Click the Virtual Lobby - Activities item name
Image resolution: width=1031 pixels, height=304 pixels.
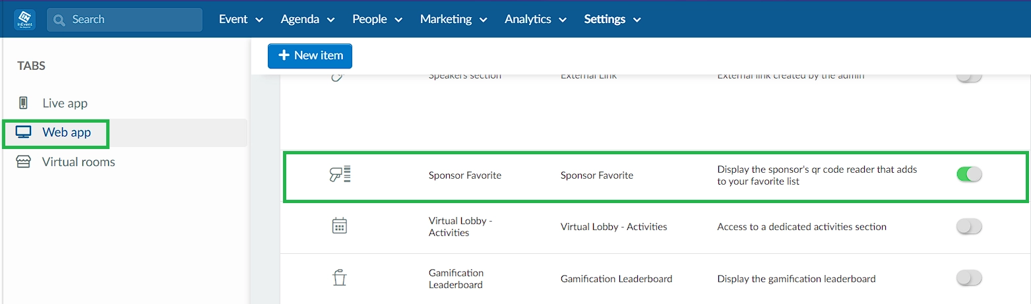(x=461, y=227)
